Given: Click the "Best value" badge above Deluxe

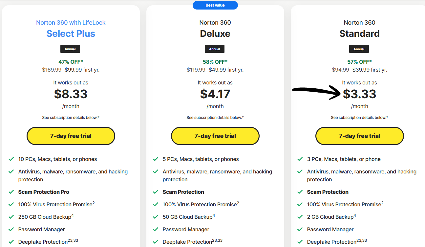Looking at the screenshot, I should 215,5.
